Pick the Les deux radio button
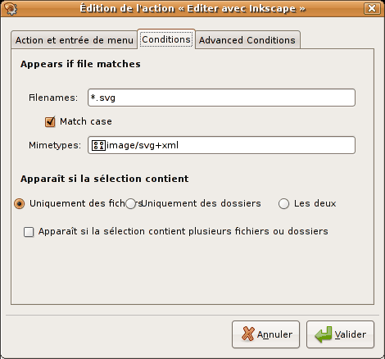The width and height of the screenshot is (385, 359). 283,203
